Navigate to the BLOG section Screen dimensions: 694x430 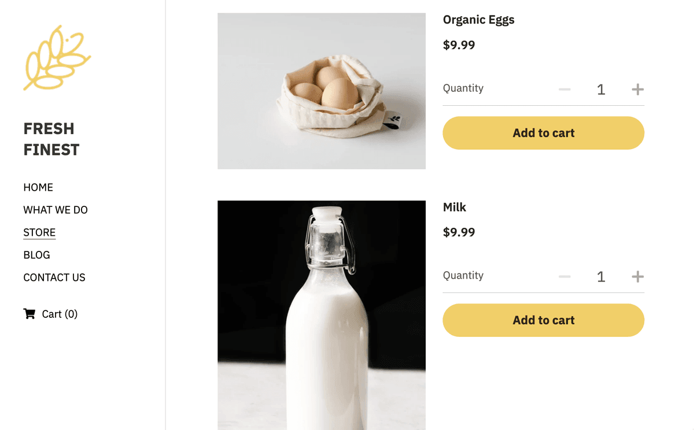tap(36, 255)
